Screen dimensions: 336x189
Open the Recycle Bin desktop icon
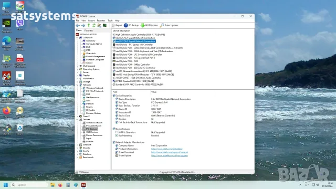pos(20,130)
